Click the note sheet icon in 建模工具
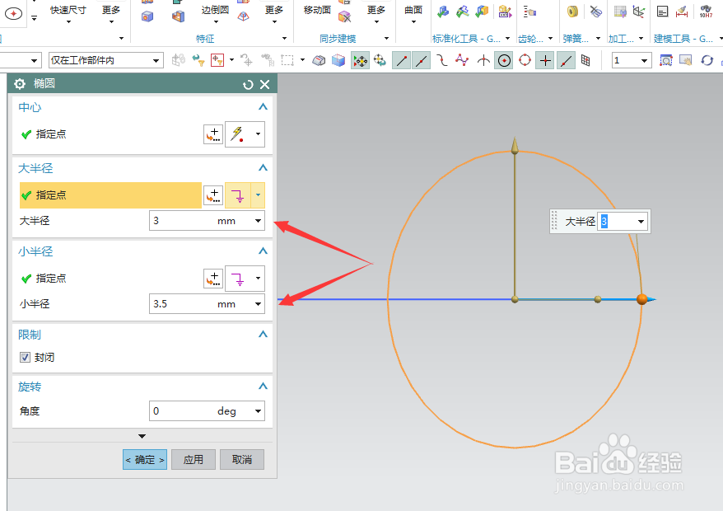Viewport: 723px width, 511px height. [663, 12]
